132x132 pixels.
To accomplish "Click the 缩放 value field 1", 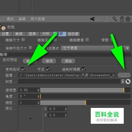I will click(x=28, y=103).
